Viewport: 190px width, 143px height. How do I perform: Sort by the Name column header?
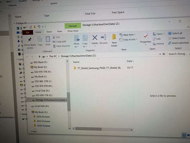(76, 62)
